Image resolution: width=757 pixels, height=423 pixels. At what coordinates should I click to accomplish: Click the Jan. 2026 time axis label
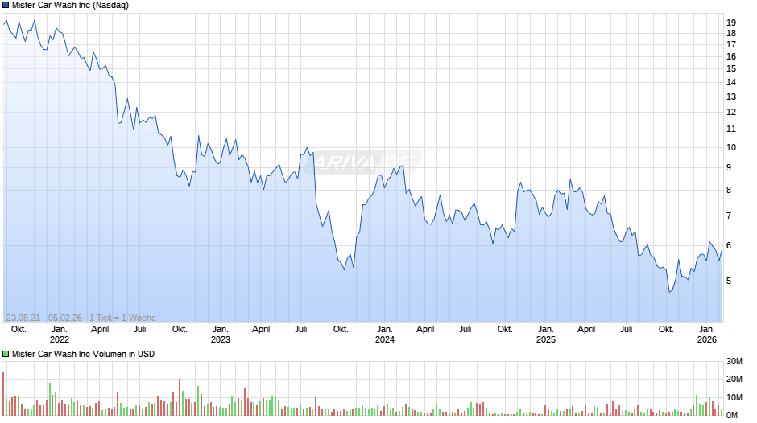pos(707,335)
